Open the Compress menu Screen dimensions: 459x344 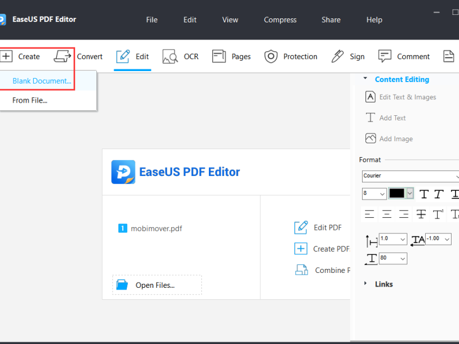click(x=280, y=19)
